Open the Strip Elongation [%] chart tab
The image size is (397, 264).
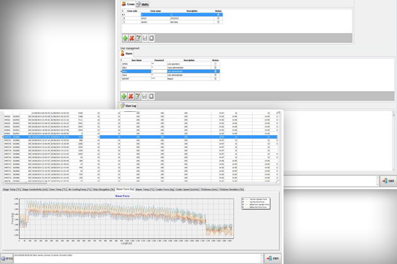tap(104, 189)
